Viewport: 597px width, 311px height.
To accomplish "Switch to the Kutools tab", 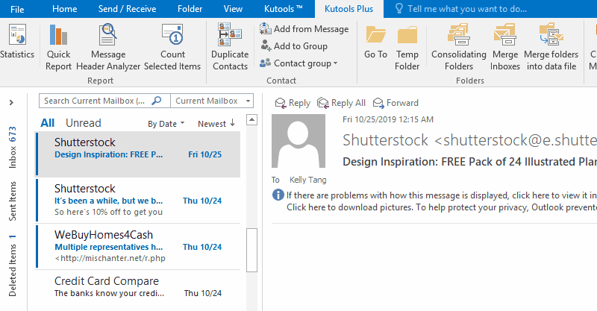I will tap(283, 9).
